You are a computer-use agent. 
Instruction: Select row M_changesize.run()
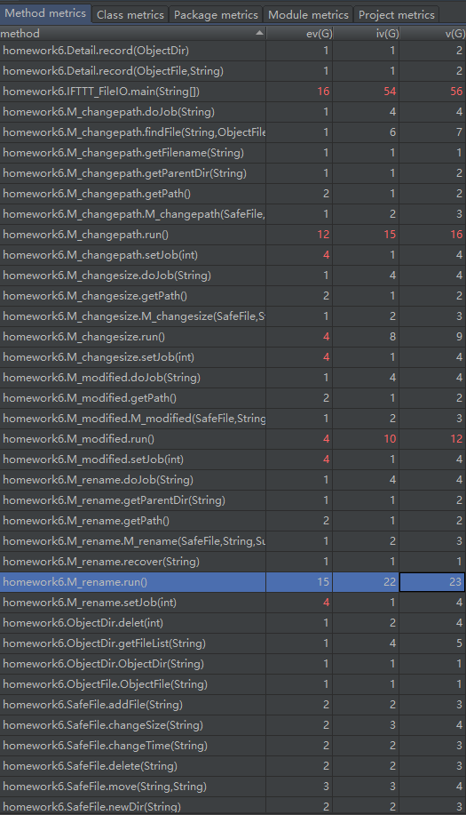[x=233, y=337]
